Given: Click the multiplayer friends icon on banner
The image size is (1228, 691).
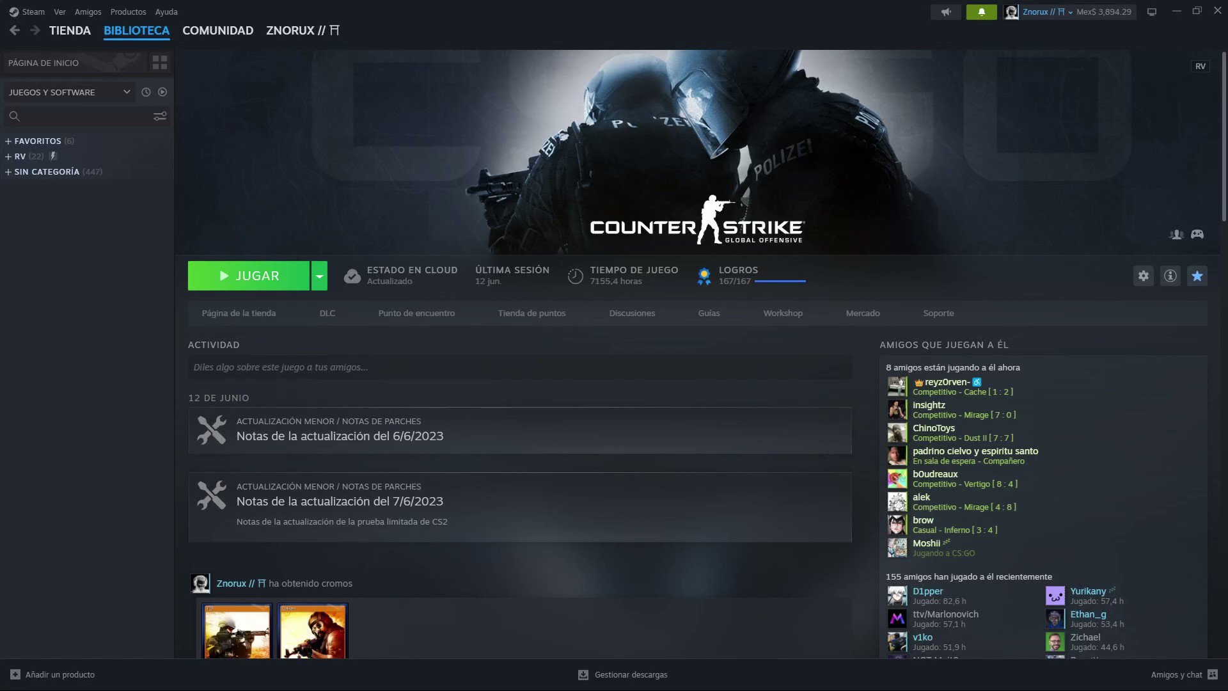Looking at the screenshot, I should pyautogui.click(x=1176, y=234).
